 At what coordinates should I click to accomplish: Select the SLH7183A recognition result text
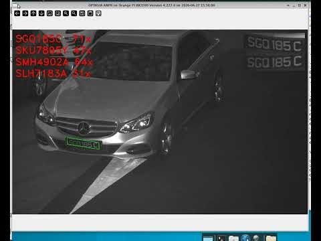tap(53, 73)
